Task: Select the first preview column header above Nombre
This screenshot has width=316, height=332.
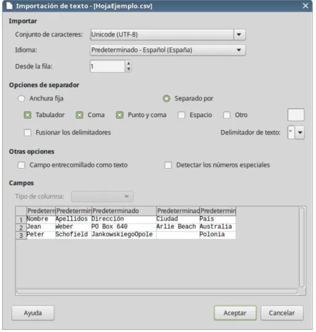Action: click(41, 211)
